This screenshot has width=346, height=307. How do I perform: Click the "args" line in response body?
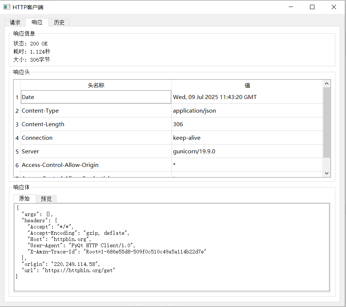click(x=37, y=214)
